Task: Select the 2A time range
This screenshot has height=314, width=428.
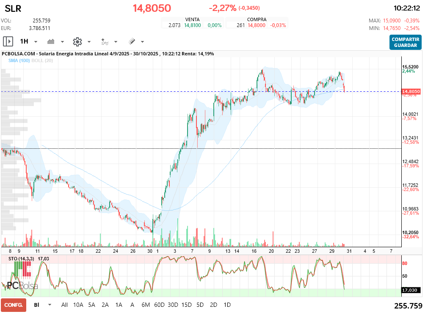Action: pos(105,305)
